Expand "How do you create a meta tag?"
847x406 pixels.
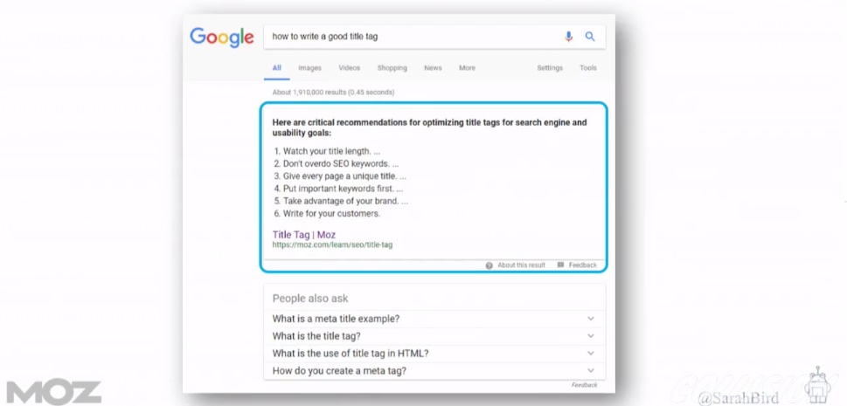click(434, 370)
